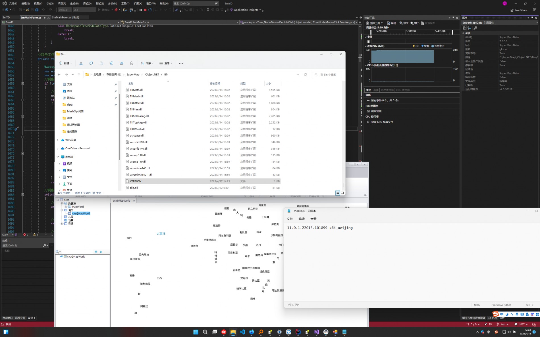
Task: Click the 名称 column header
Action: [x=130, y=83]
